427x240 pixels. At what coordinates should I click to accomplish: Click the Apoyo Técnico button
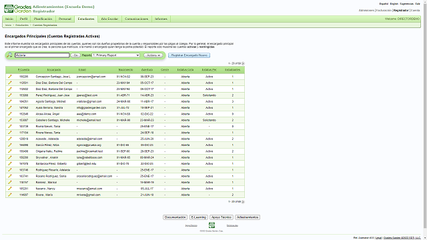[x=222, y=217]
